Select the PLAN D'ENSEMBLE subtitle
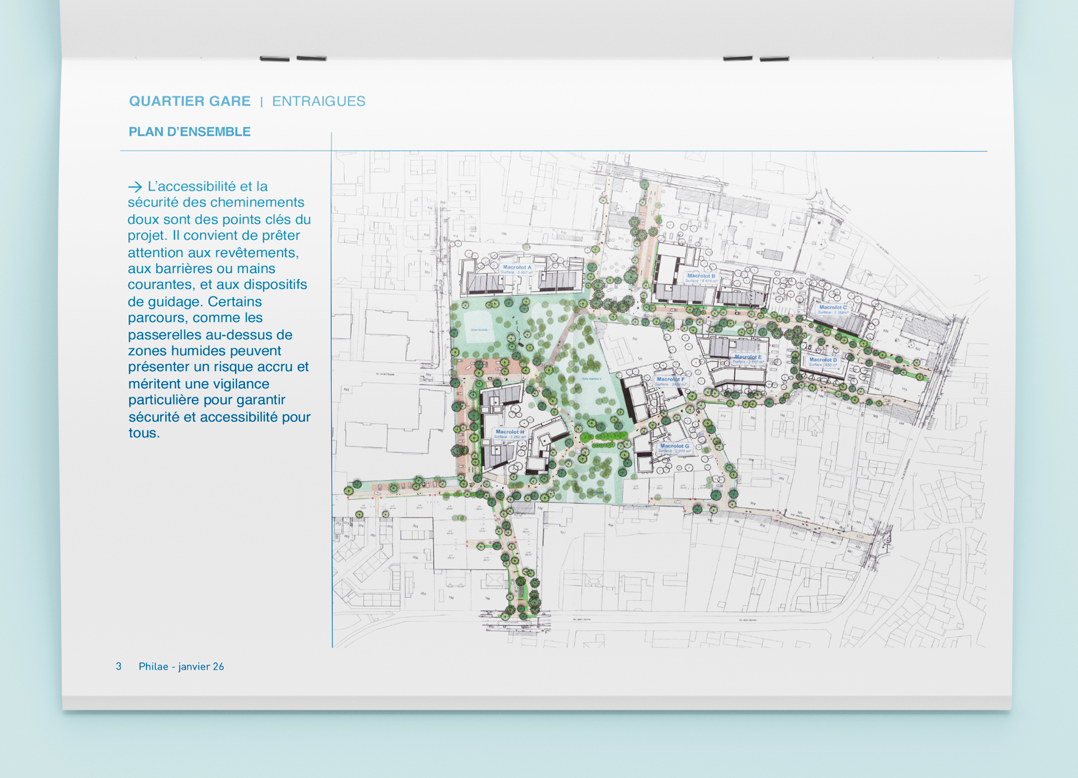Screen dimensions: 1078x778 point(190,132)
